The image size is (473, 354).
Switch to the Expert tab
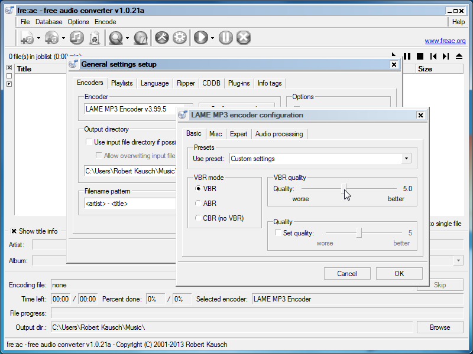(x=238, y=134)
